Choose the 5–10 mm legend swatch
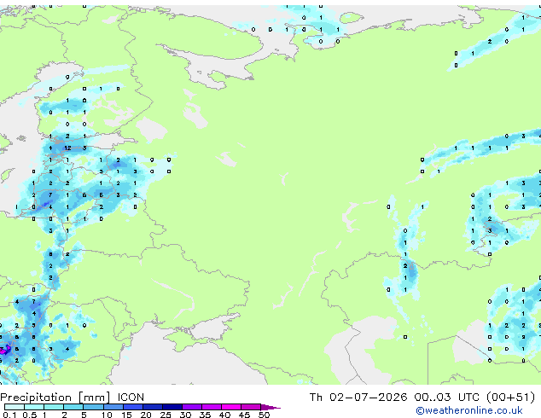This screenshot has width=541, height=418. [x=93, y=407]
